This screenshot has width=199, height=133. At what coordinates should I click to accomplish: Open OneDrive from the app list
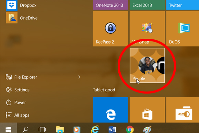(x=22, y=18)
